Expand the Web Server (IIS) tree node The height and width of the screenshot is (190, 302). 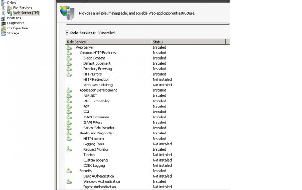coord(4,13)
